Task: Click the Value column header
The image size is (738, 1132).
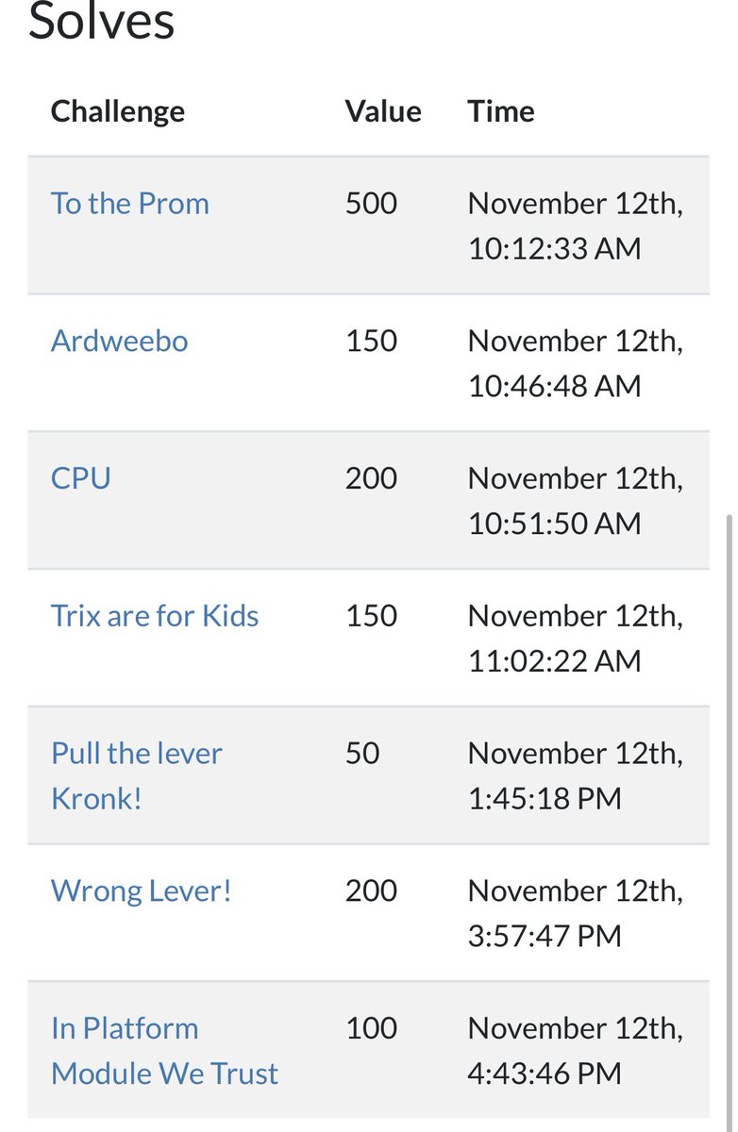Action: pos(383,111)
